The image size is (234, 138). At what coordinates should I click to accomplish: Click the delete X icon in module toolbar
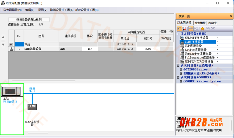pos(213,28)
